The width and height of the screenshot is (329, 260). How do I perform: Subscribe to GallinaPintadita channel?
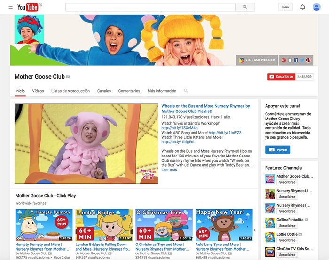point(287,226)
